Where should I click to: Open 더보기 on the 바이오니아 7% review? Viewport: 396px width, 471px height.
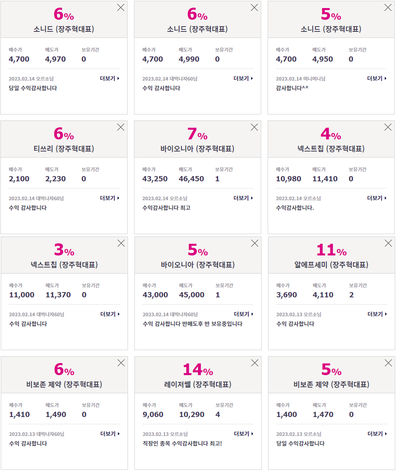[x=243, y=198]
